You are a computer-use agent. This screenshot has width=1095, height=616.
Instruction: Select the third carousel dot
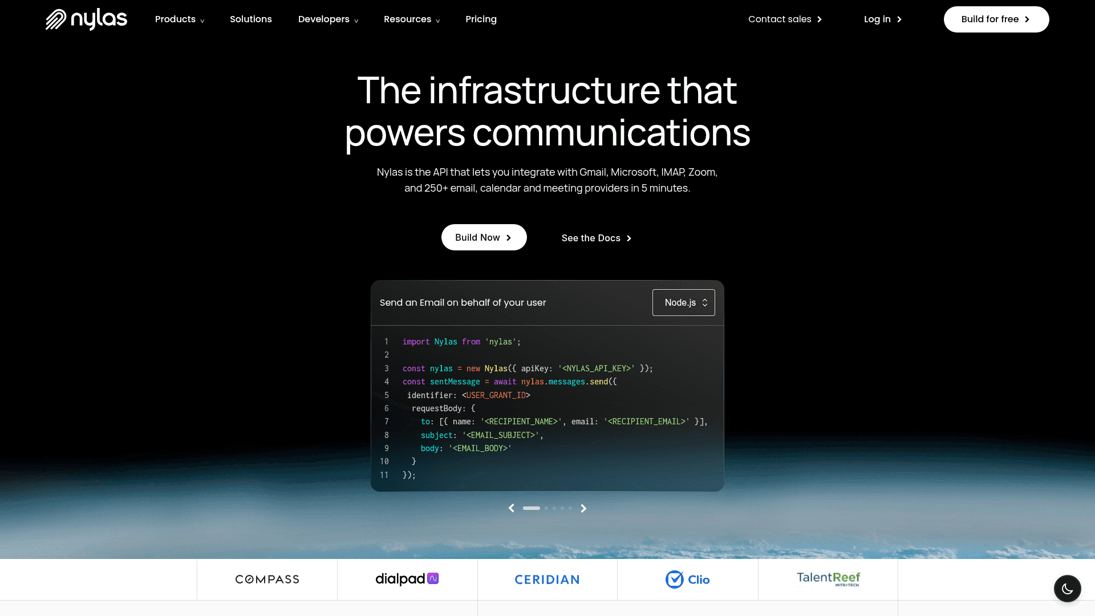(554, 508)
